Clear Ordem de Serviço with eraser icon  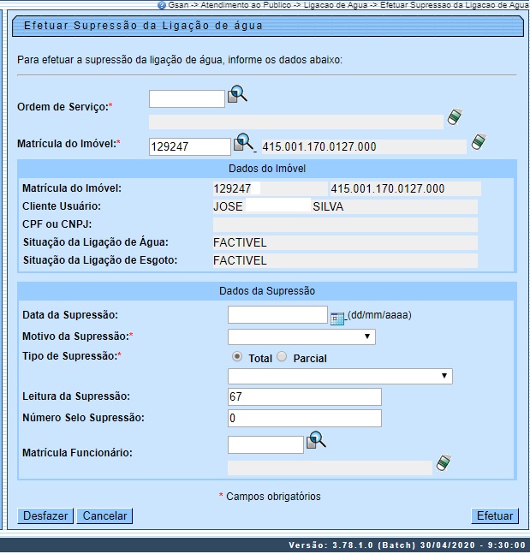(x=455, y=116)
